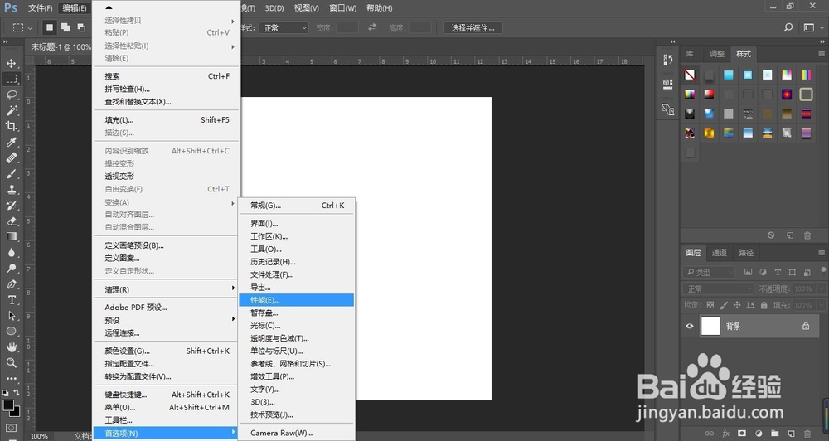
Task: Select the Hand tool
Action: tap(11, 346)
